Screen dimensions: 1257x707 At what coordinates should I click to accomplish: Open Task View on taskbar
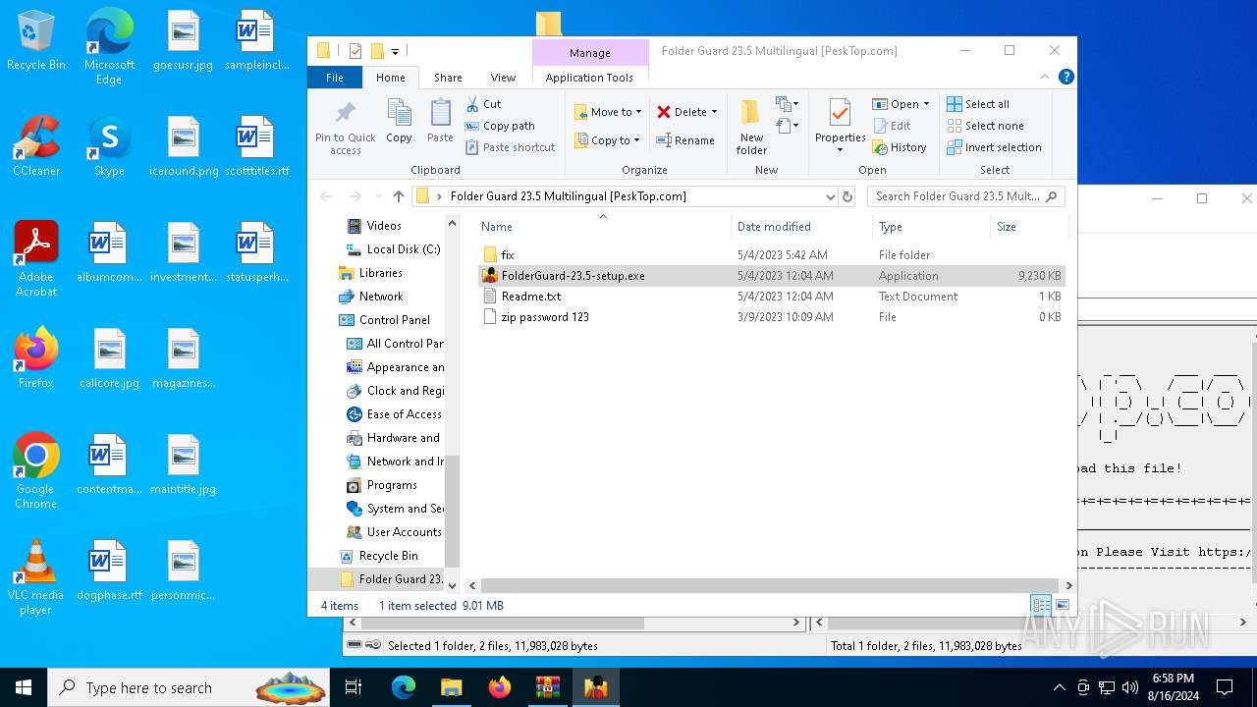[x=354, y=687]
